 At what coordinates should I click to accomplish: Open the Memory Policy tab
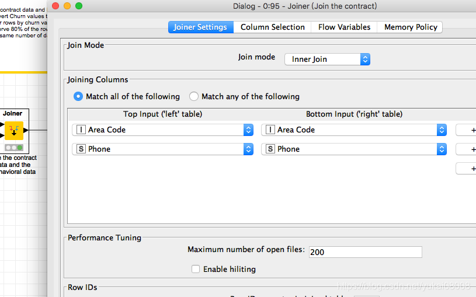(411, 27)
